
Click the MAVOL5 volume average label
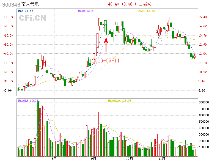coord(29,100)
